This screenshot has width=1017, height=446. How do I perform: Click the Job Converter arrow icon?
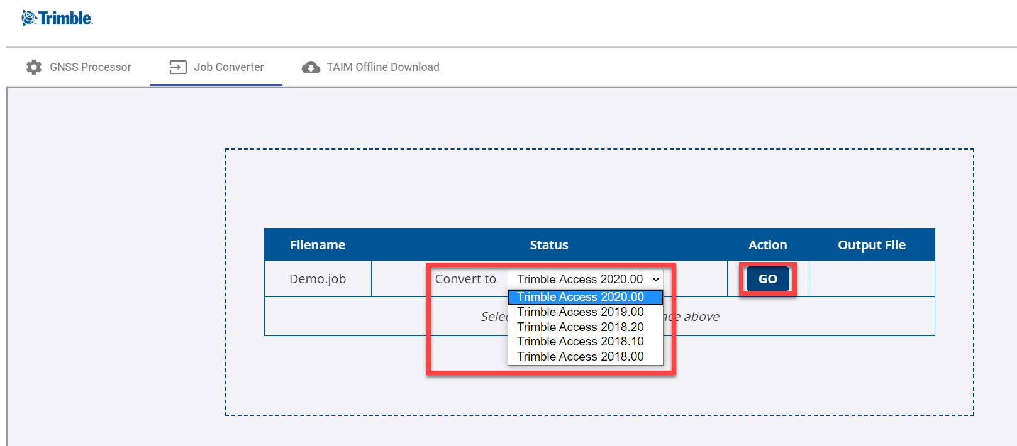[178, 67]
